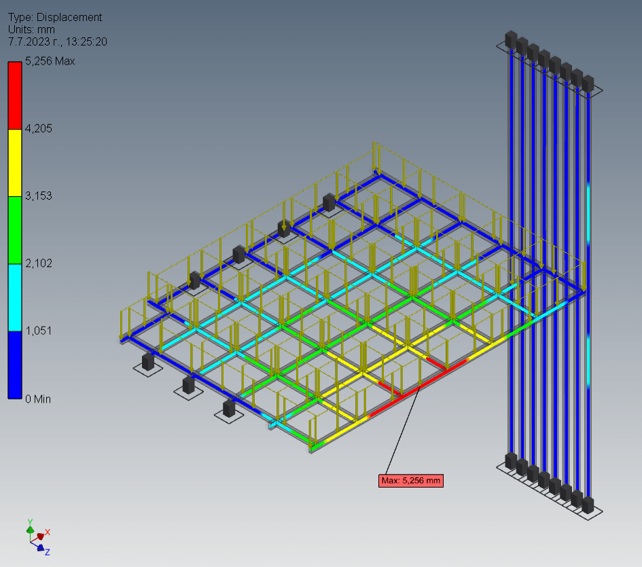The height and width of the screenshot is (567, 642).
Task: Click the blue Z axis on the triad
Action: point(41,547)
